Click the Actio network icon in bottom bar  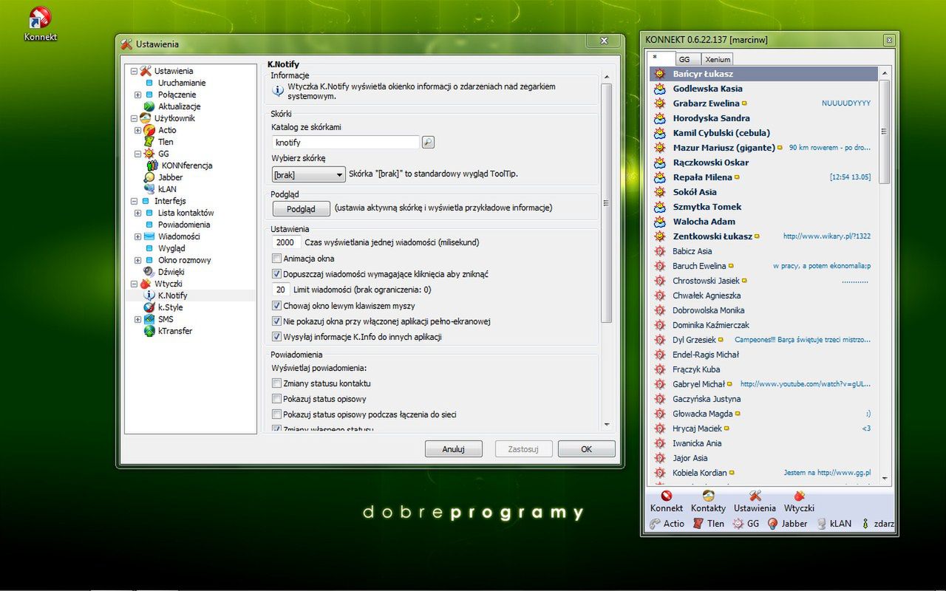coord(655,524)
